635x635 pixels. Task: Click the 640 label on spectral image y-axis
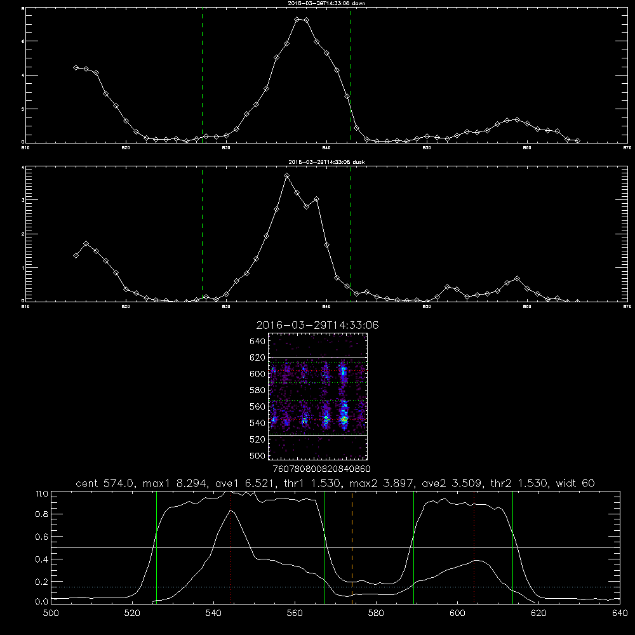point(258,341)
